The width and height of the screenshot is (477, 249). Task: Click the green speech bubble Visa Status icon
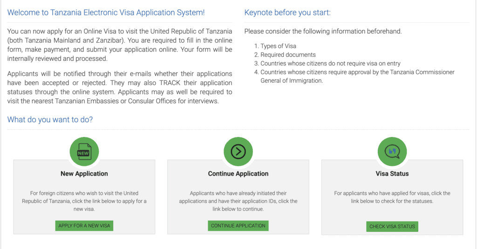point(392,151)
